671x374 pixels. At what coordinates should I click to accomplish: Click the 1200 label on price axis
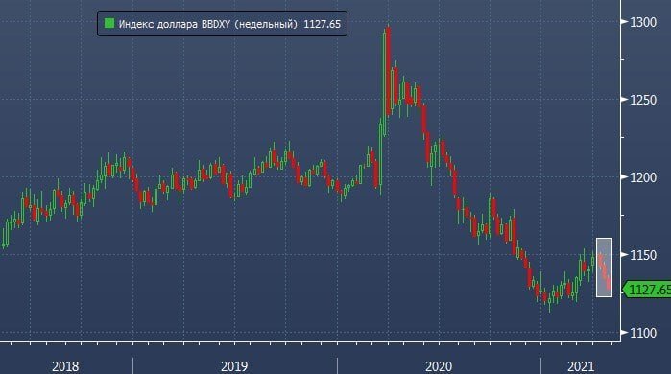[x=643, y=177]
